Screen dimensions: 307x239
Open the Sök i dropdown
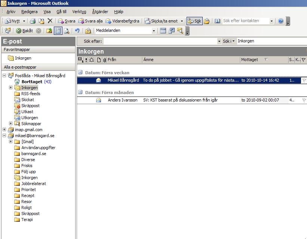pyautogui.click(x=229, y=41)
